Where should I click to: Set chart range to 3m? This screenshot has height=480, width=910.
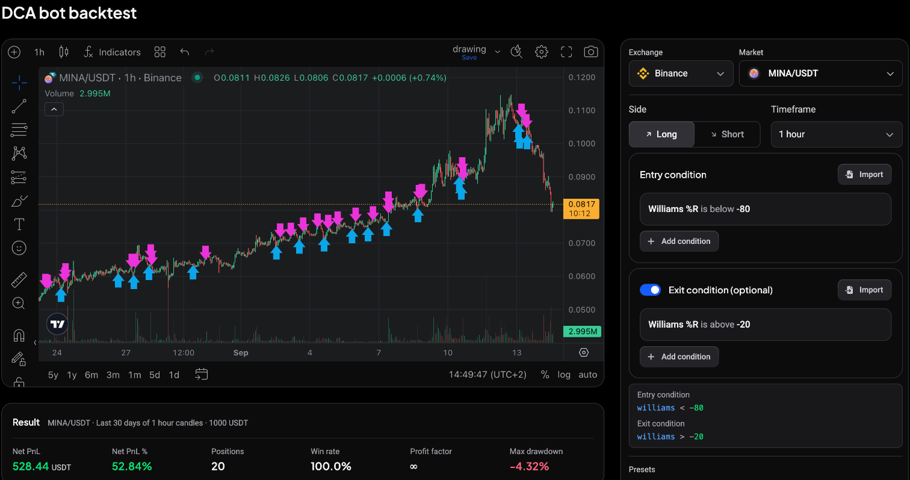tap(113, 375)
